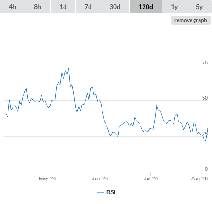The width and height of the screenshot is (212, 204).
Task: Switch chart to 1y range
Action: tap(174, 7)
